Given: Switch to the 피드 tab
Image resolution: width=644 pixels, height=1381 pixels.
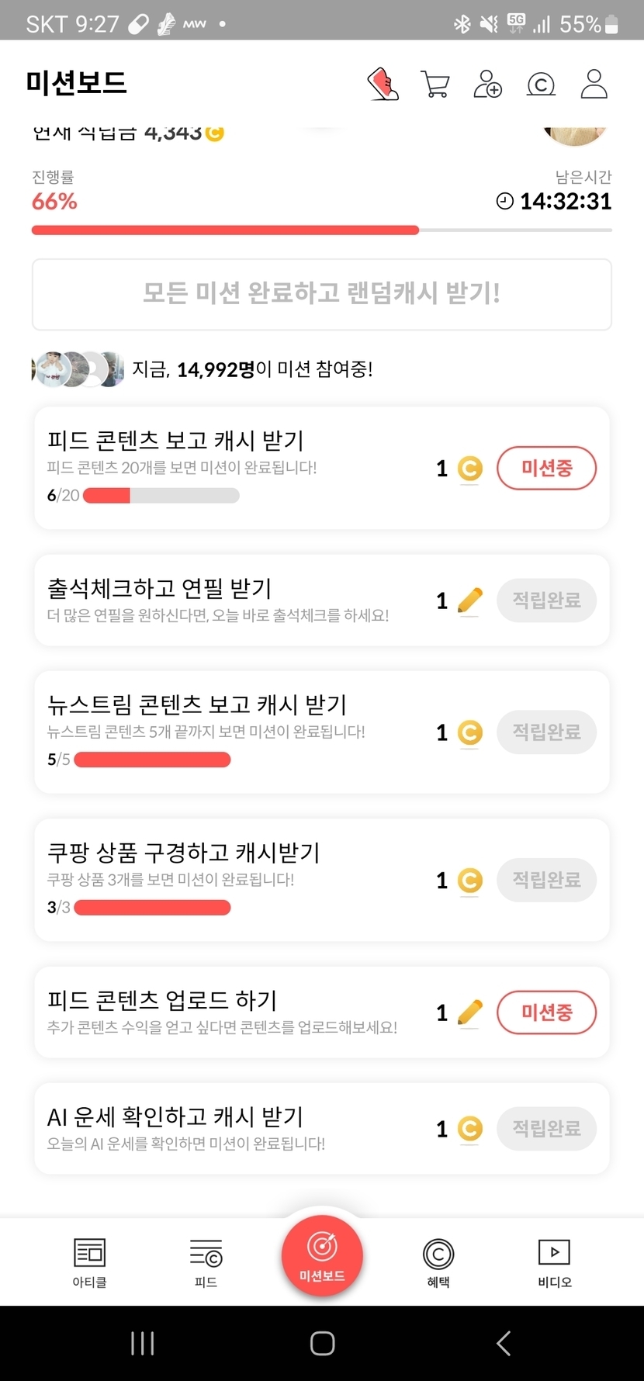Looking at the screenshot, I should [206, 1261].
